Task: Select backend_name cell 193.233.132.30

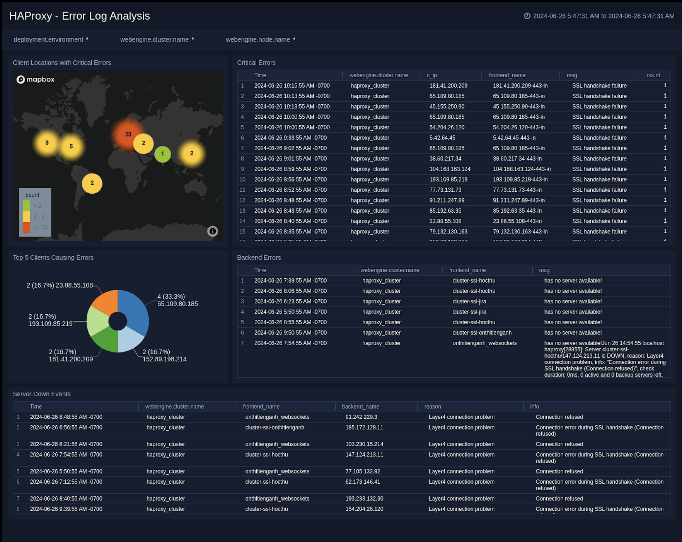Action: (x=364, y=499)
